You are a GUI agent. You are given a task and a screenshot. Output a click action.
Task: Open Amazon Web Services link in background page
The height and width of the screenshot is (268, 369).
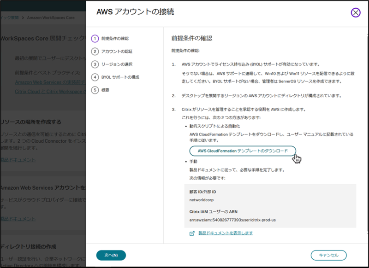(x=50, y=82)
